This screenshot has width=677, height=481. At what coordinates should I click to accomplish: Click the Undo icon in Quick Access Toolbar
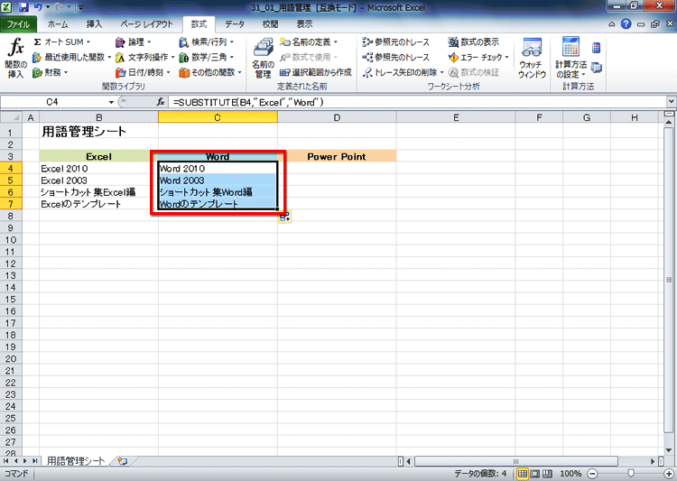click(x=38, y=7)
